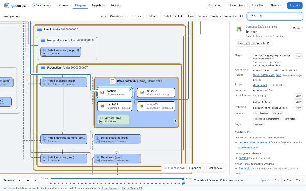
Task: Click the batch-02 instance chip icon
Action: (x=102, y=106)
